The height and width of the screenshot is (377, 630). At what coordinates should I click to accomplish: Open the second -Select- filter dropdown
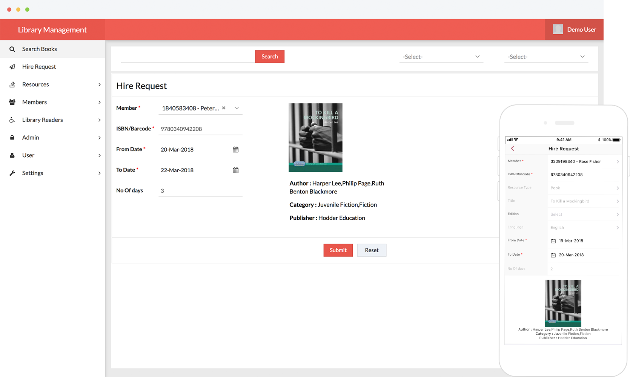[546, 57]
